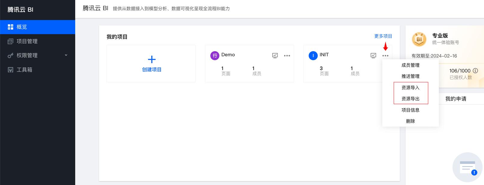Click Demo project's dashboard chart icon
The height and width of the screenshot is (185, 484).
[275, 55]
